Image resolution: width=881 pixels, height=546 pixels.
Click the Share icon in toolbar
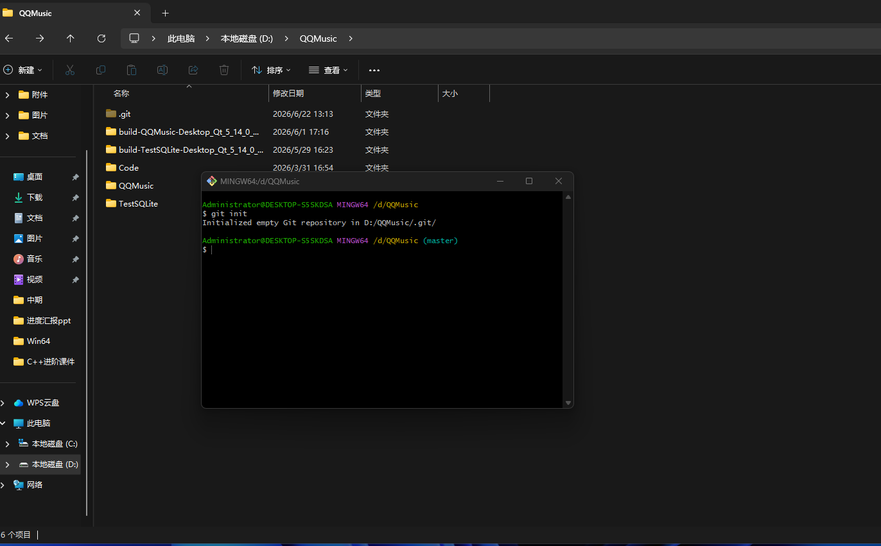[x=193, y=70]
